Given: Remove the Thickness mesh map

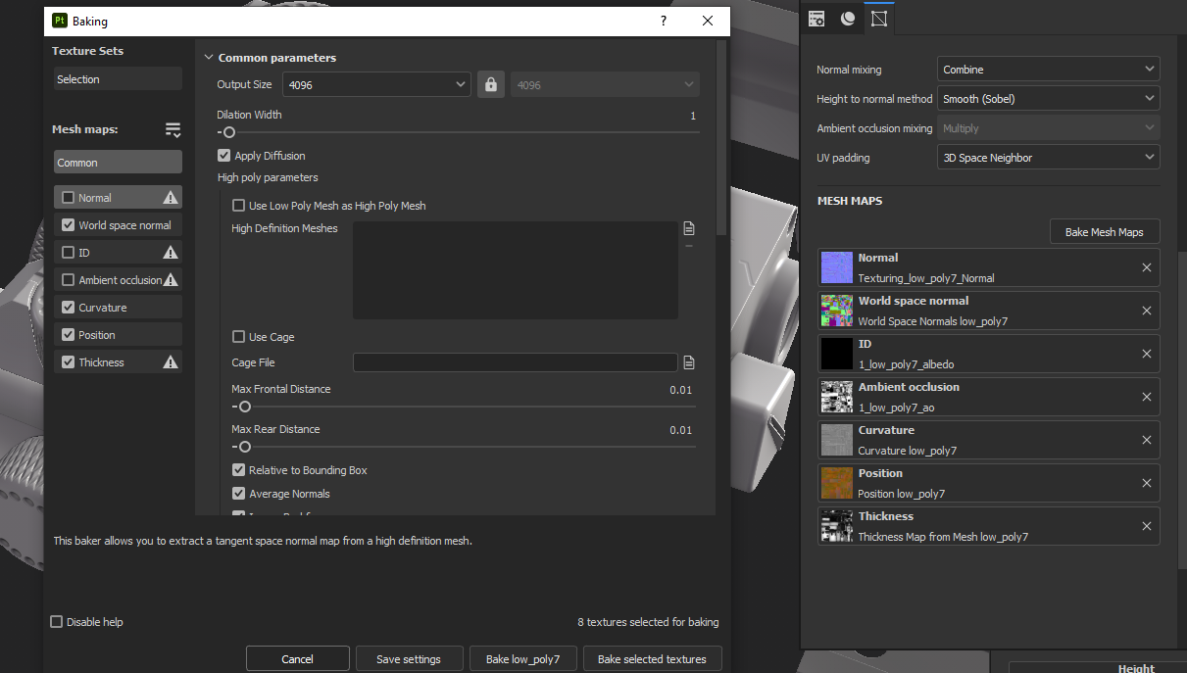Looking at the screenshot, I should 1147,526.
